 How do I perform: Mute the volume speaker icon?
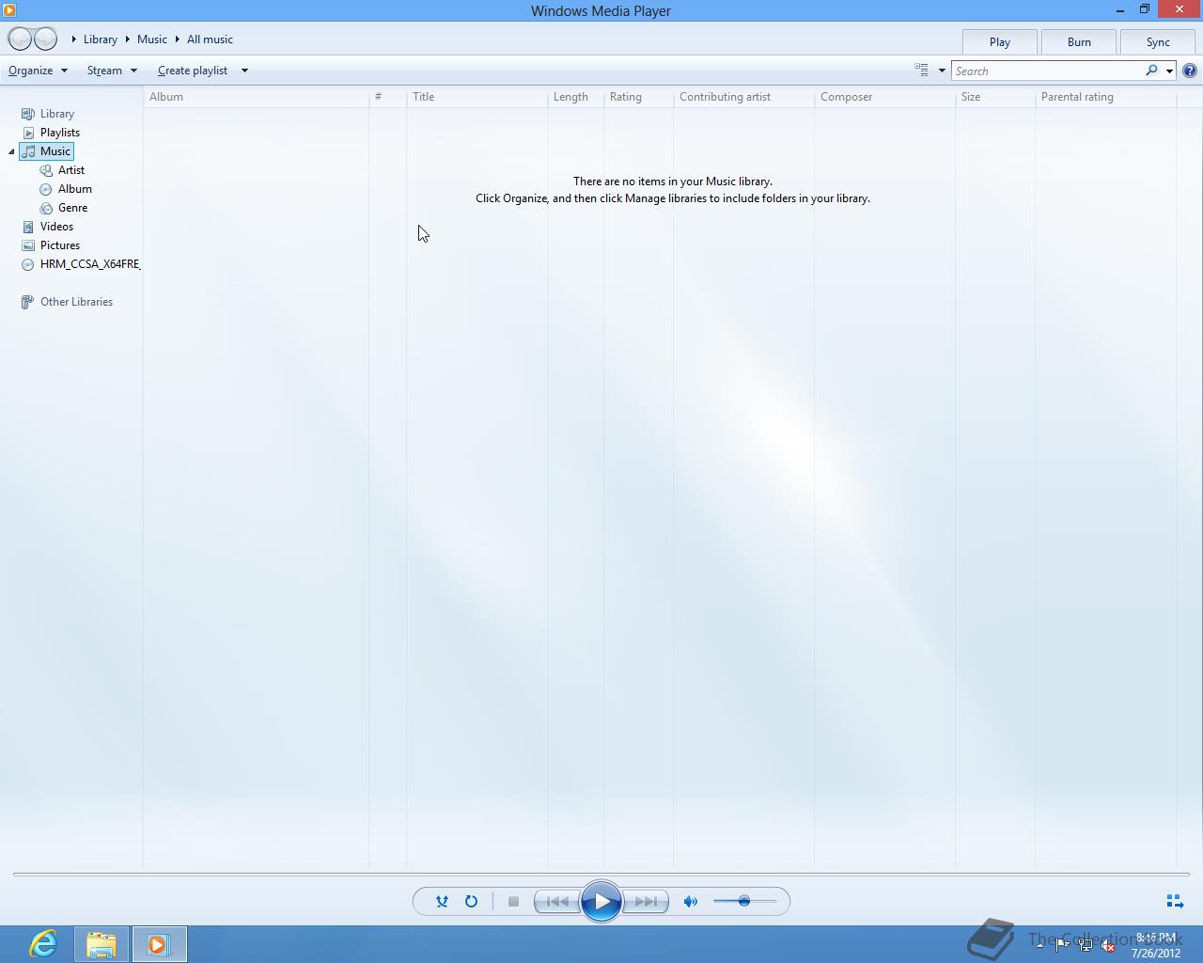pos(691,901)
